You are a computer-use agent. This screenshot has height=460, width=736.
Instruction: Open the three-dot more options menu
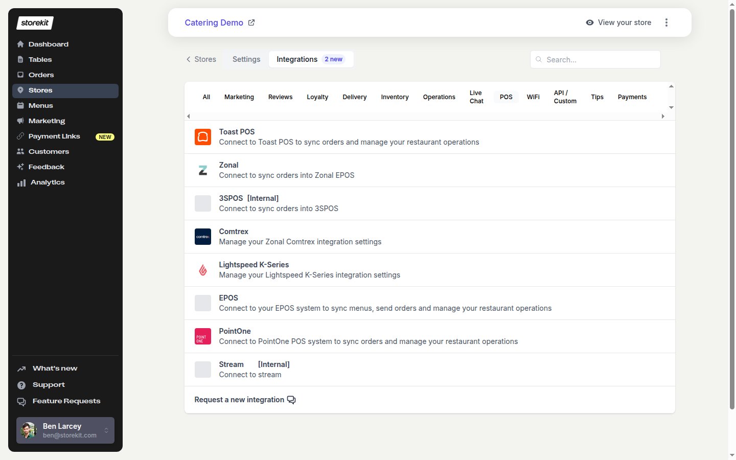[666, 22]
